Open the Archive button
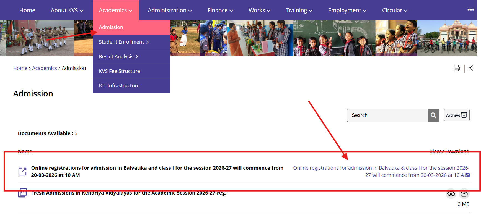This screenshot has height=215, width=481. tap(457, 115)
